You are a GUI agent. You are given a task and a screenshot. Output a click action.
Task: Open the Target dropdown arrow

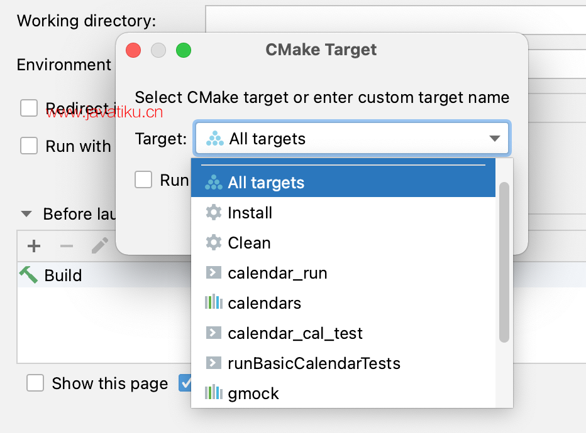pyautogui.click(x=494, y=138)
